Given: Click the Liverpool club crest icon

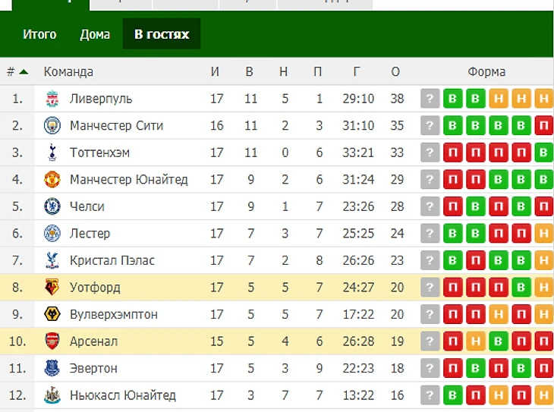Looking at the screenshot, I should point(52,99).
